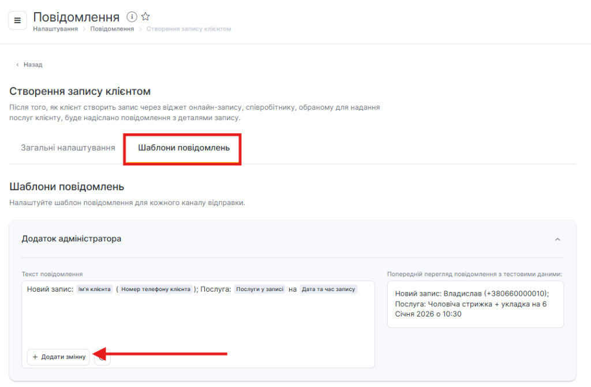Collapse the Додаток адміністратора section
This screenshot has height=387, width=591.
coord(558,239)
